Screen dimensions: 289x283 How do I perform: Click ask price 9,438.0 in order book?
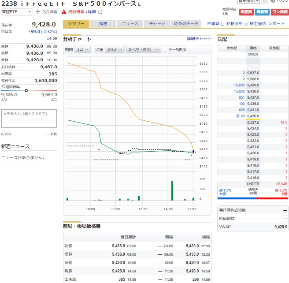(x=253, y=91)
